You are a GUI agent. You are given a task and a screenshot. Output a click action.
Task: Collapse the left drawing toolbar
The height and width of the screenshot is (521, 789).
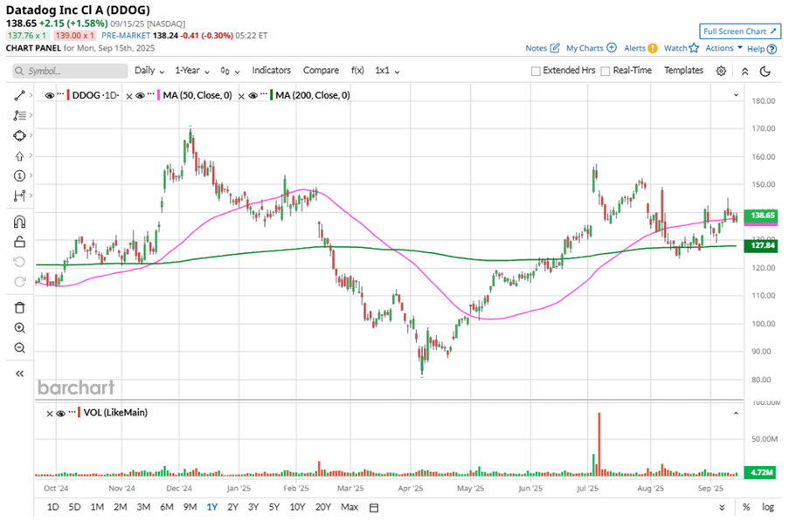point(19,374)
